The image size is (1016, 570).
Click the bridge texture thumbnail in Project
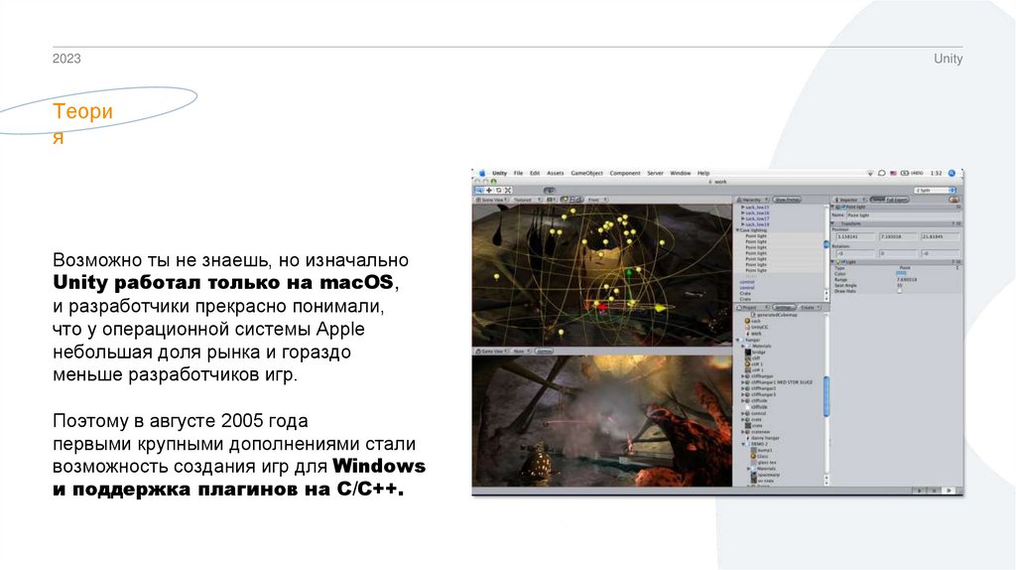748,353
